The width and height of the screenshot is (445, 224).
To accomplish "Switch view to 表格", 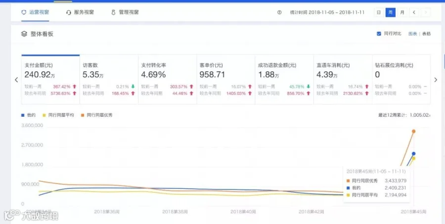I will (426, 34).
